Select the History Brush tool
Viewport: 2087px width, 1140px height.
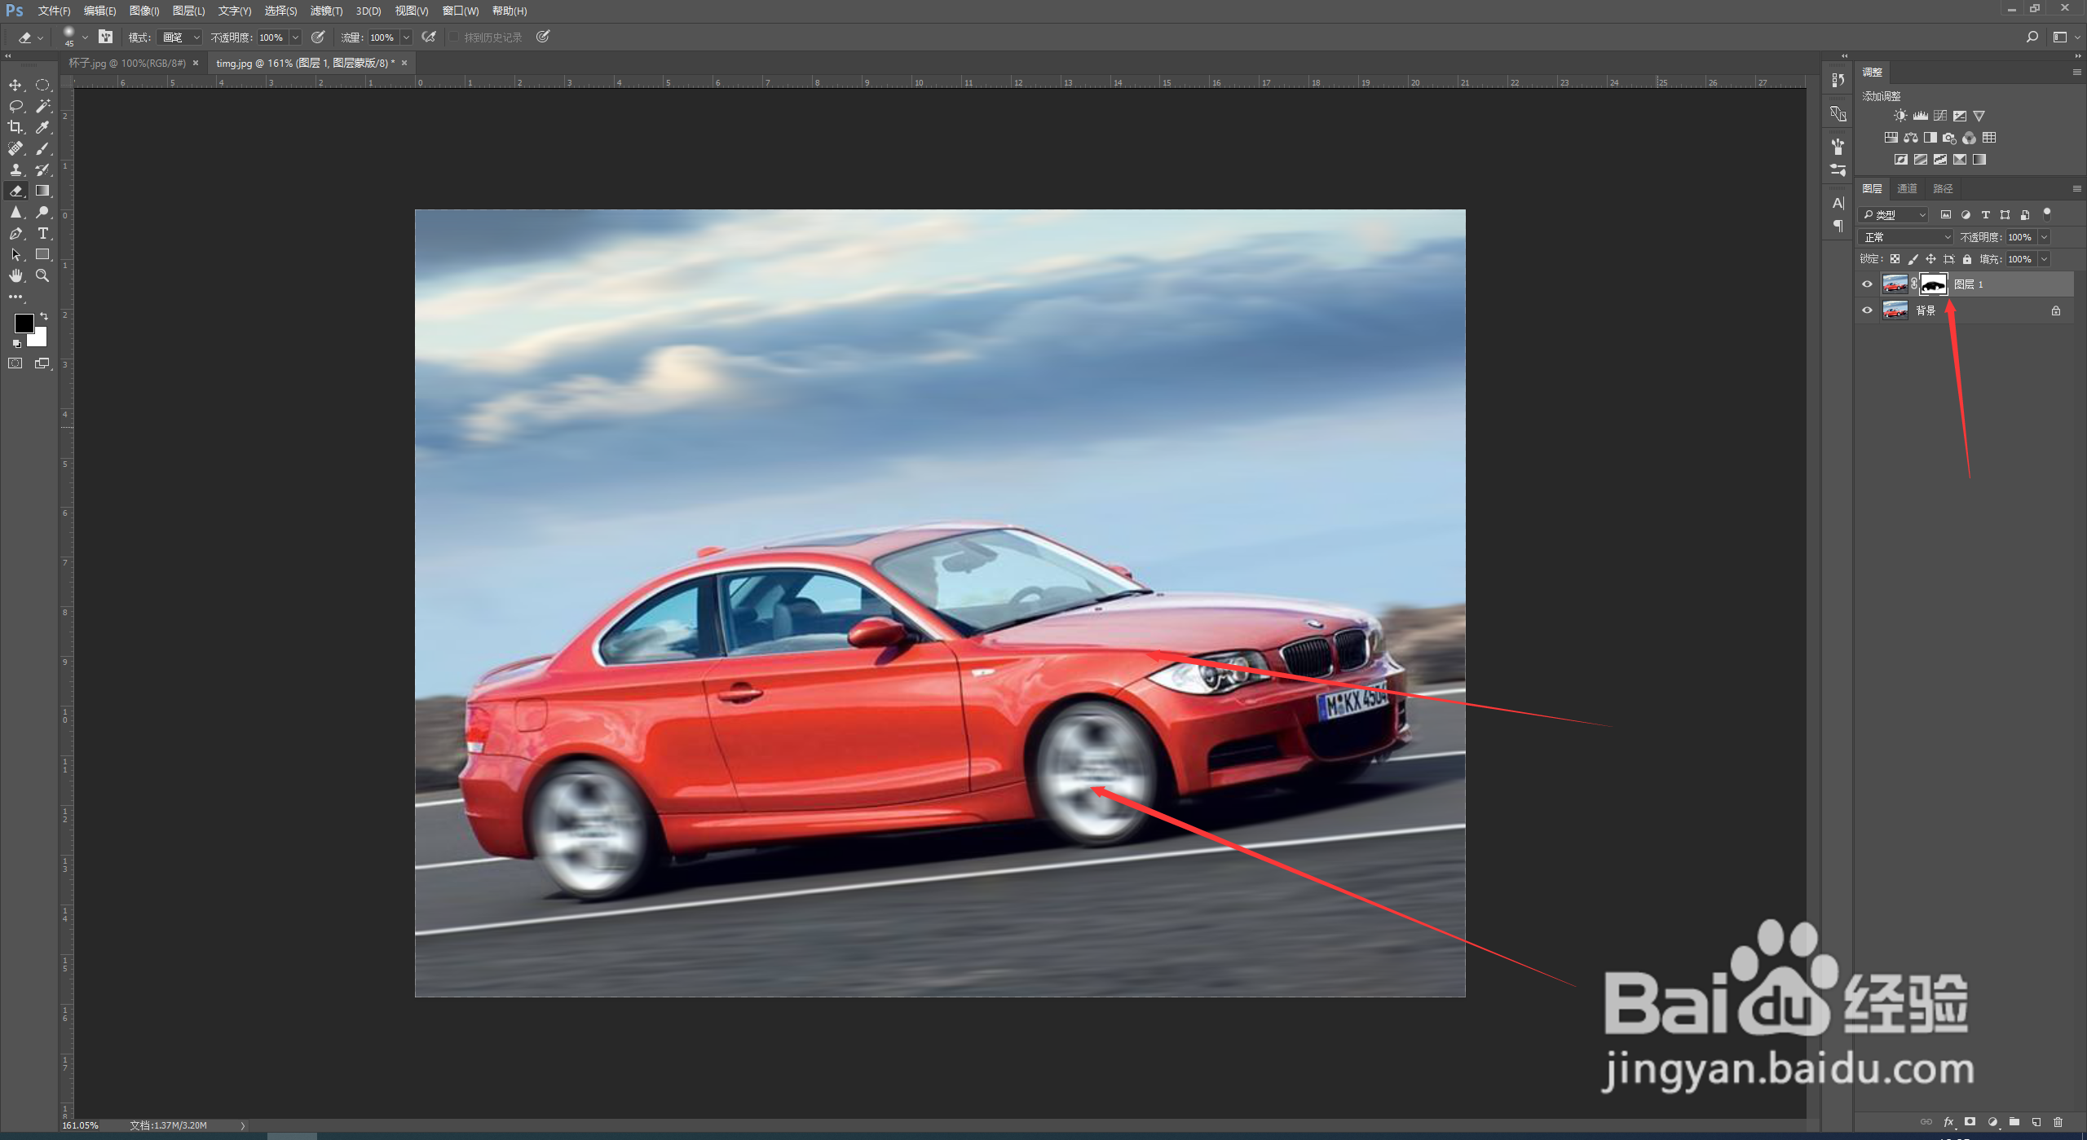click(x=42, y=169)
